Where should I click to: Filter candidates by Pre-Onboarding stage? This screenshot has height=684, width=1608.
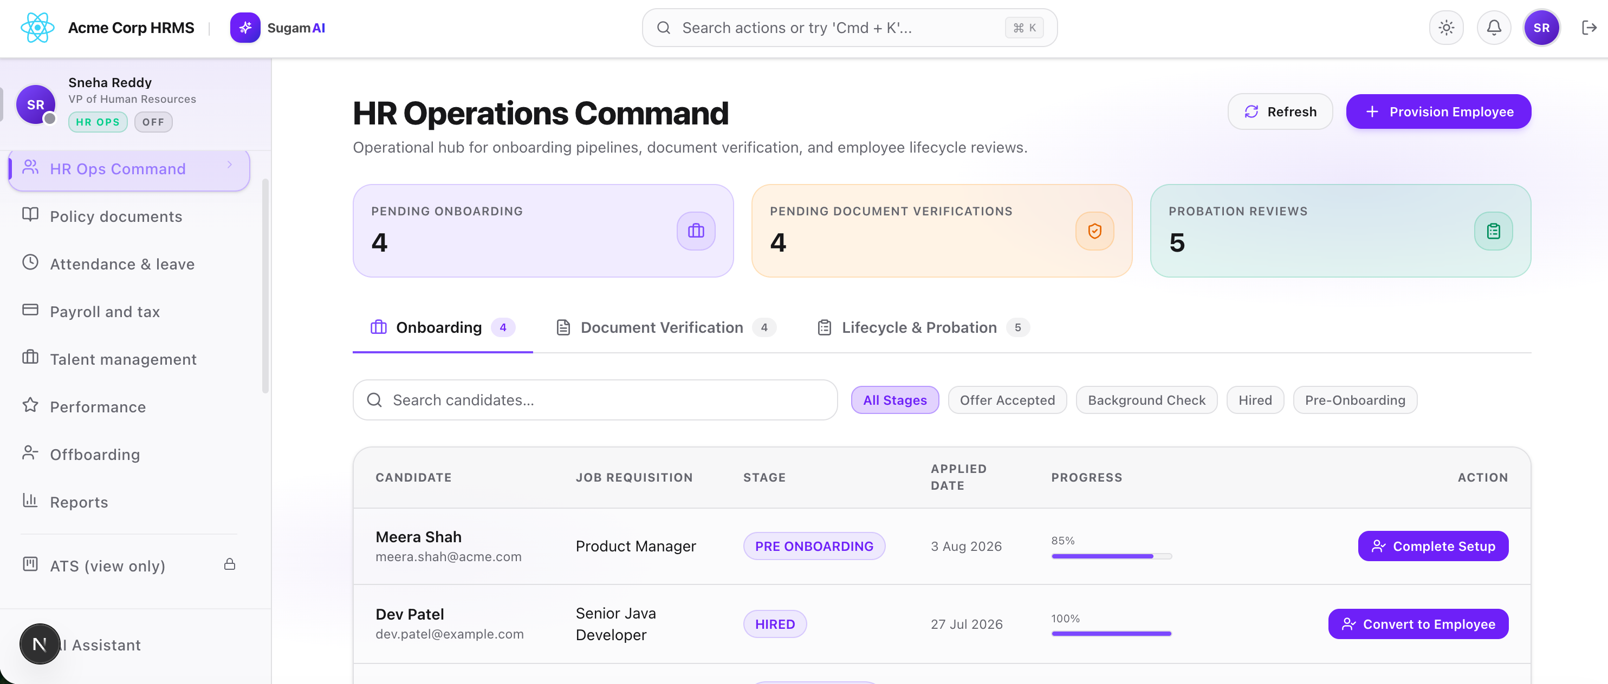1354,400
